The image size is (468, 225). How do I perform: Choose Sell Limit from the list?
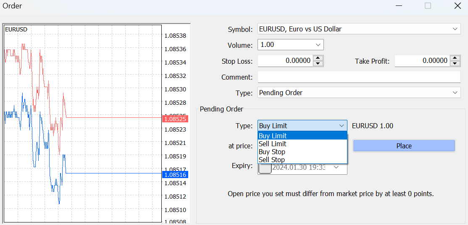point(302,144)
